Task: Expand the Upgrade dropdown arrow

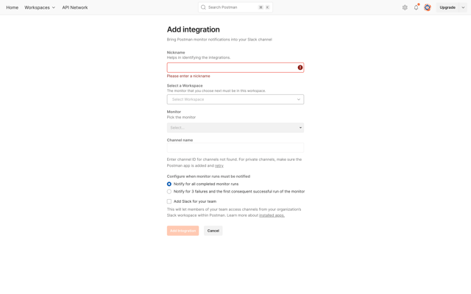Action: point(463,7)
